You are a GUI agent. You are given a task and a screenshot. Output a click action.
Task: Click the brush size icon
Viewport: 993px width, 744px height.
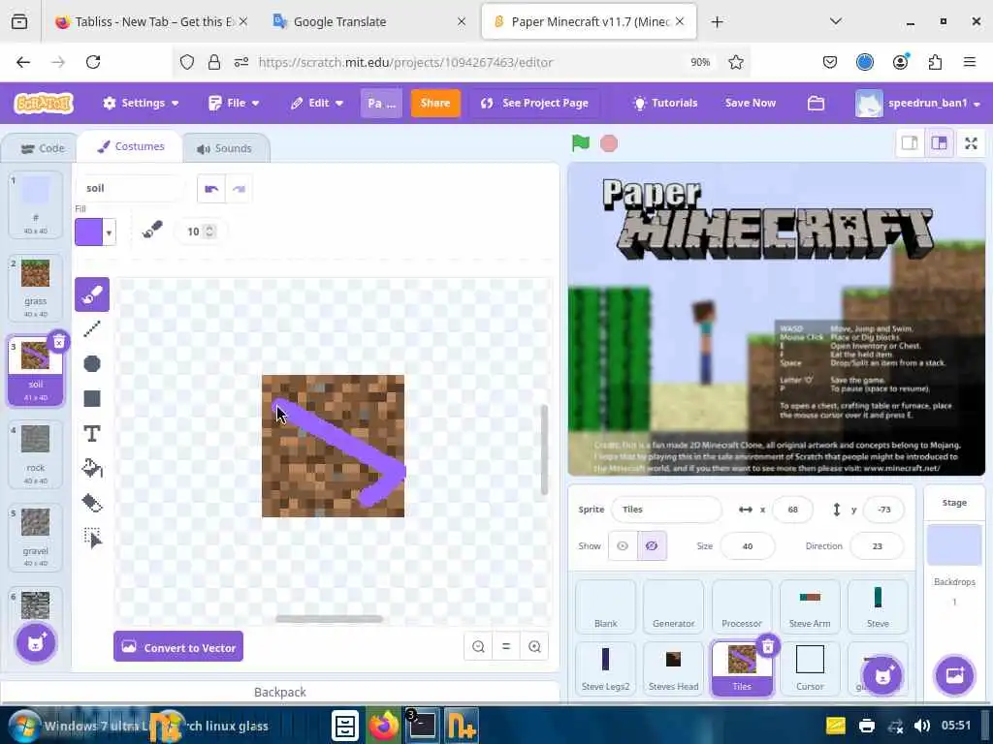(152, 231)
